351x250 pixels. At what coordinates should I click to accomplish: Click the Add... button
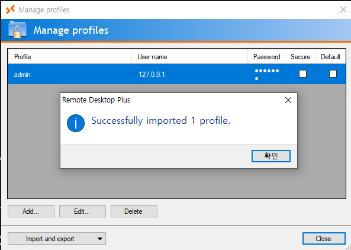pos(31,211)
